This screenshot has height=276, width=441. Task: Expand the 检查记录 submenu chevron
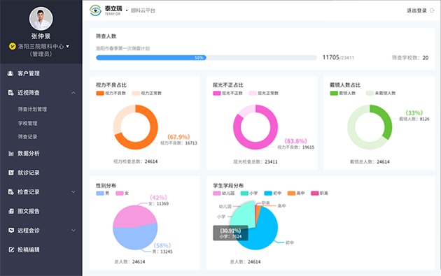point(73,192)
